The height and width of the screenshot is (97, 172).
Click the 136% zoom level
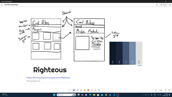click(161, 90)
